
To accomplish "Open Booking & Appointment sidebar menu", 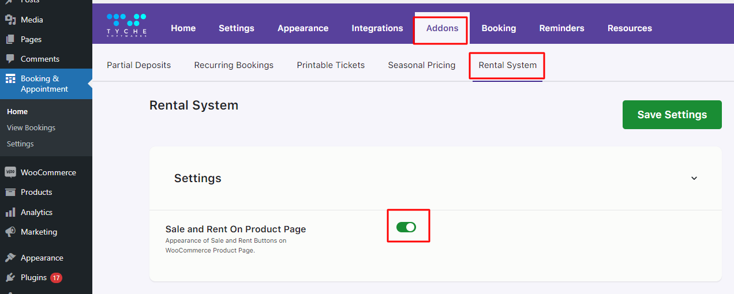I will pos(46,84).
